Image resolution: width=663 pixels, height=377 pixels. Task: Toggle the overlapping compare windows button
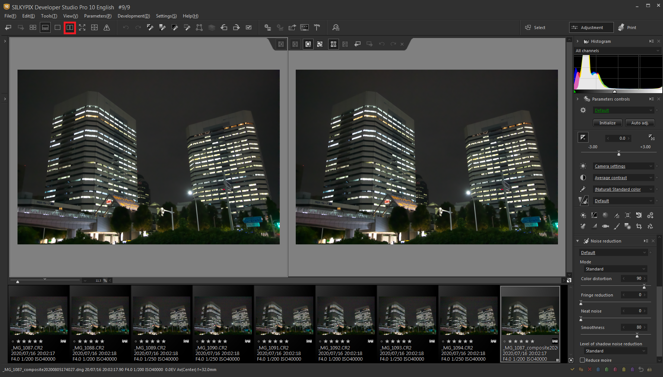click(x=320, y=44)
